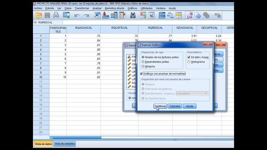Click the Run descriptive statistics icon
Viewport: 267px width, 150px height.
(122, 15)
